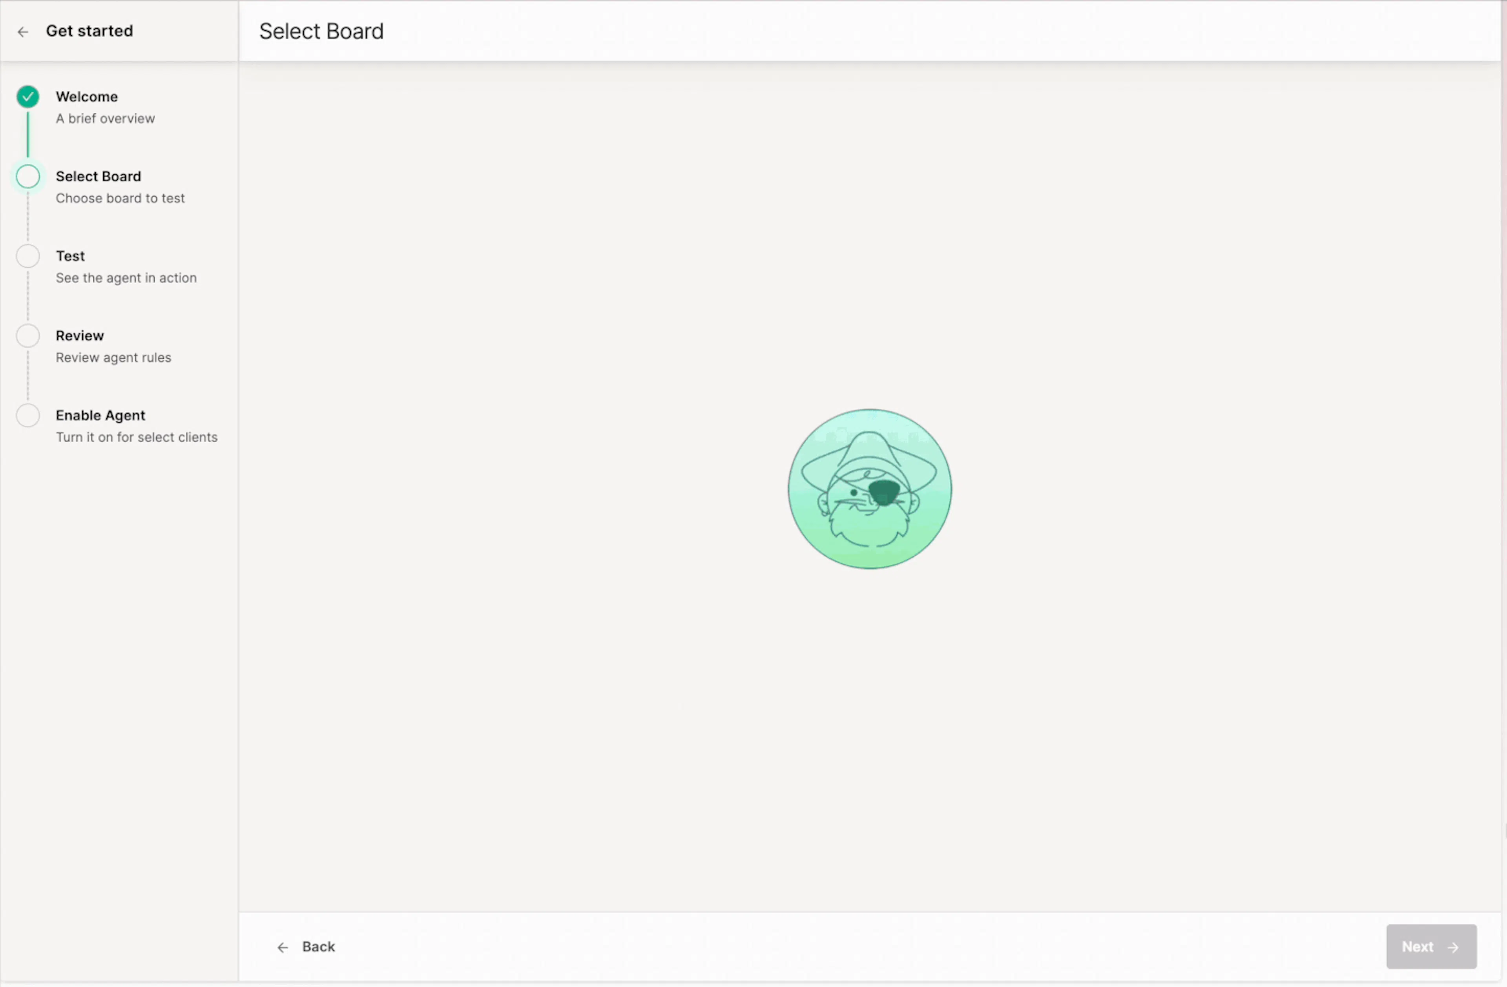Click 'Review agent rules' subtitle
Viewport: 1507px width, 987px height.
[x=113, y=358]
